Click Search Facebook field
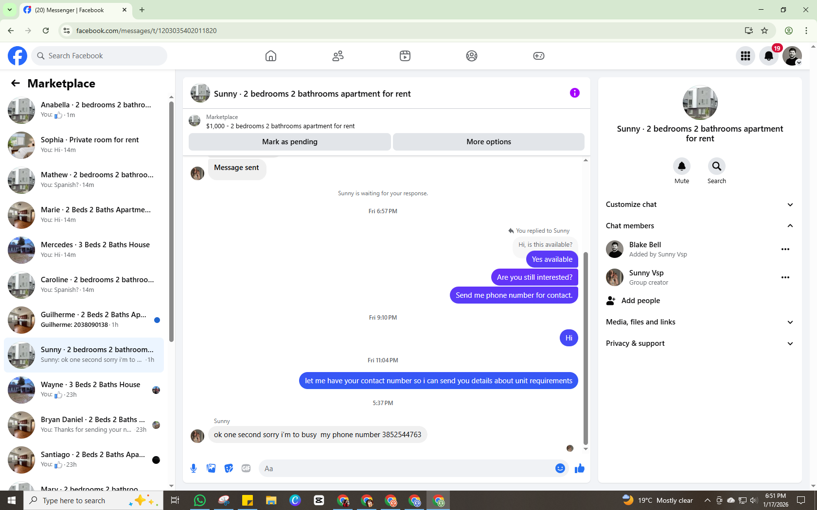The width and height of the screenshot is (817, 510). (99, 56)
